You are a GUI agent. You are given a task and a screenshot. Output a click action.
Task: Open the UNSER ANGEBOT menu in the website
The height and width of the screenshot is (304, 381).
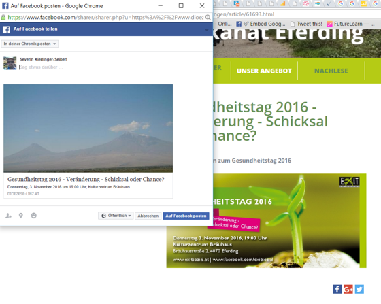(x=264, y=71)
